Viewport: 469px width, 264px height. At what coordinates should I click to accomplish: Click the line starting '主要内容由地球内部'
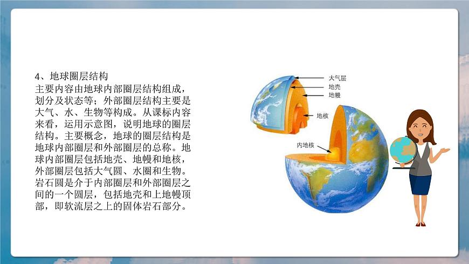(x=111, y=89)
